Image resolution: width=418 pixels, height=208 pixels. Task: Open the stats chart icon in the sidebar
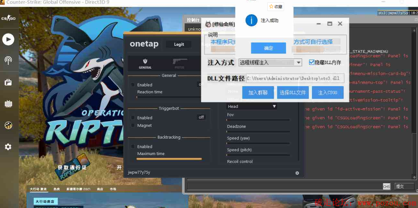coord(8,125)
